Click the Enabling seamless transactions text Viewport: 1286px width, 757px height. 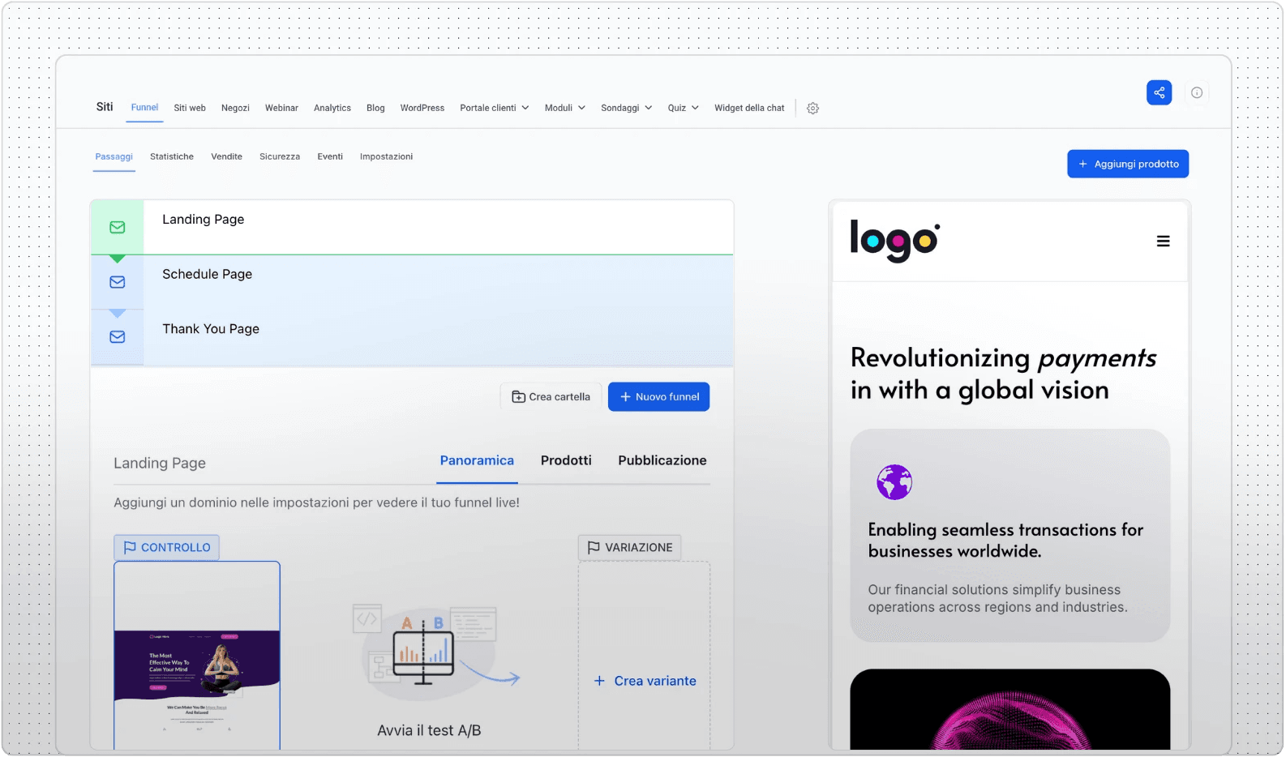coord(1005,540)
